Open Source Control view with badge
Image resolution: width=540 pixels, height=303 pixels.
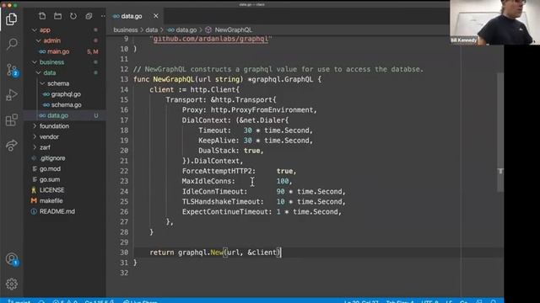tap(12, 70)
